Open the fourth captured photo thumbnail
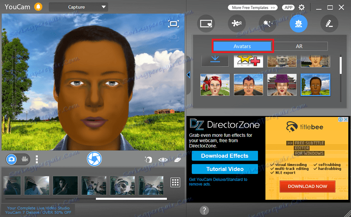Screen dimensions: 351x217 point(94,185)
